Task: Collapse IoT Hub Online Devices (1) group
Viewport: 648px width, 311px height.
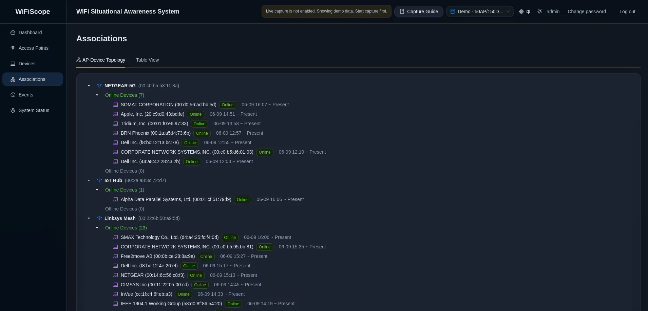Action: tap(97, 190)
